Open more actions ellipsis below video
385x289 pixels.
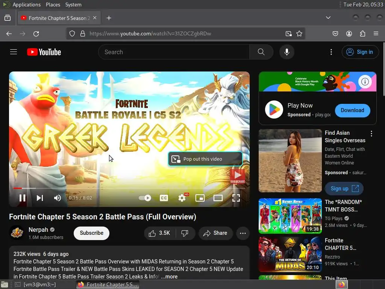click(243, 233)
